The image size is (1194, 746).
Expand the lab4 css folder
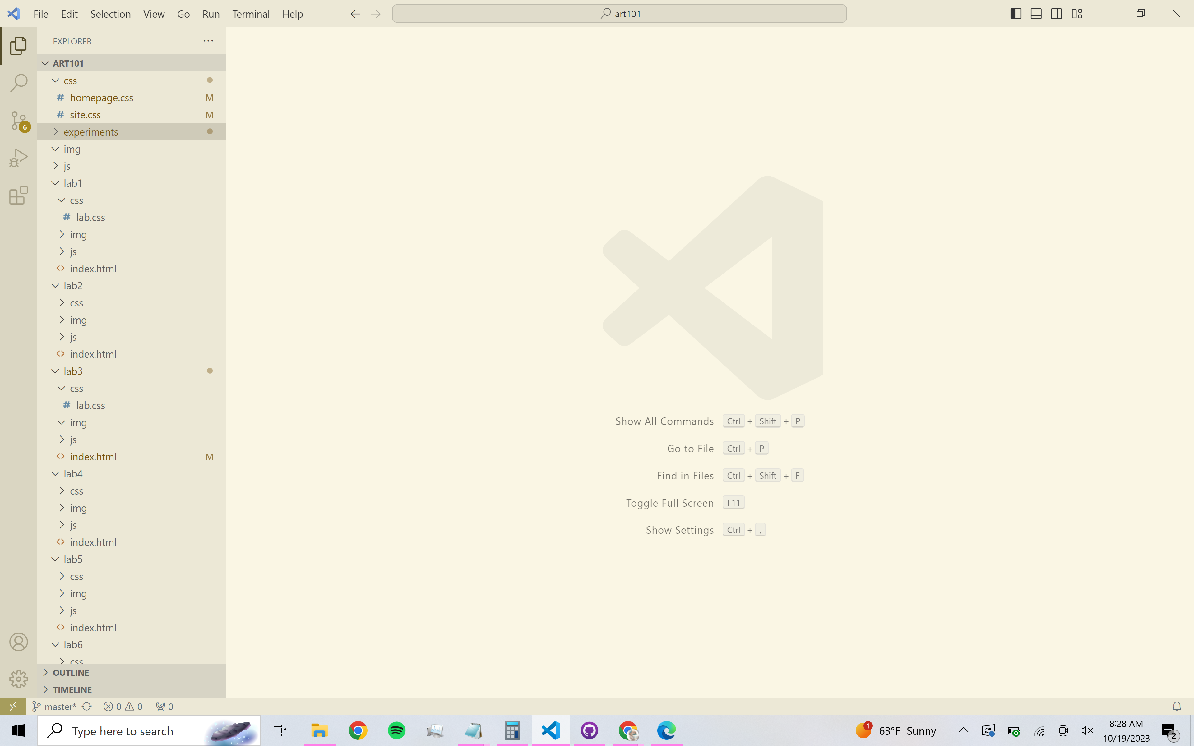point(132,491)
